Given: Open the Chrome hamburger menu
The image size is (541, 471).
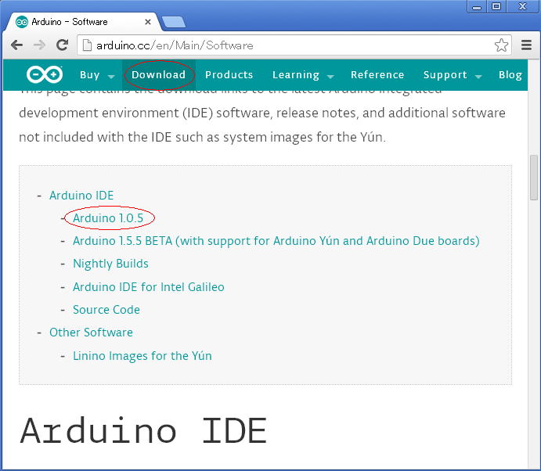Looking at the screenshot, I should coord(526,45).
